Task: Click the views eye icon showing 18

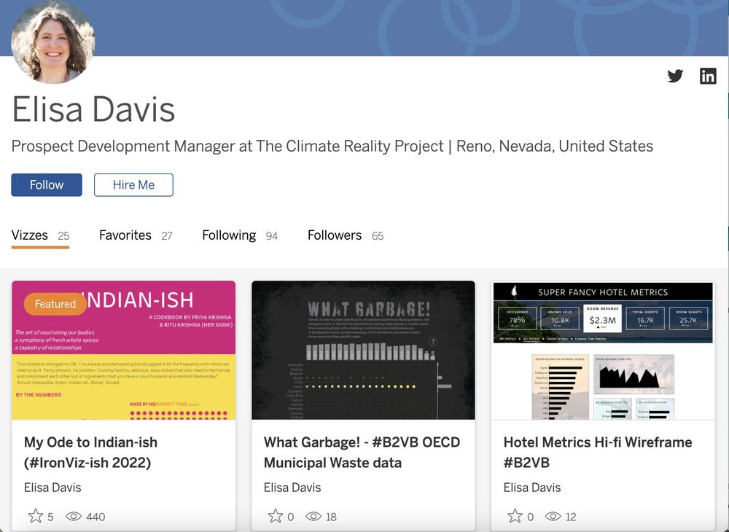Action: click(313, 516)
